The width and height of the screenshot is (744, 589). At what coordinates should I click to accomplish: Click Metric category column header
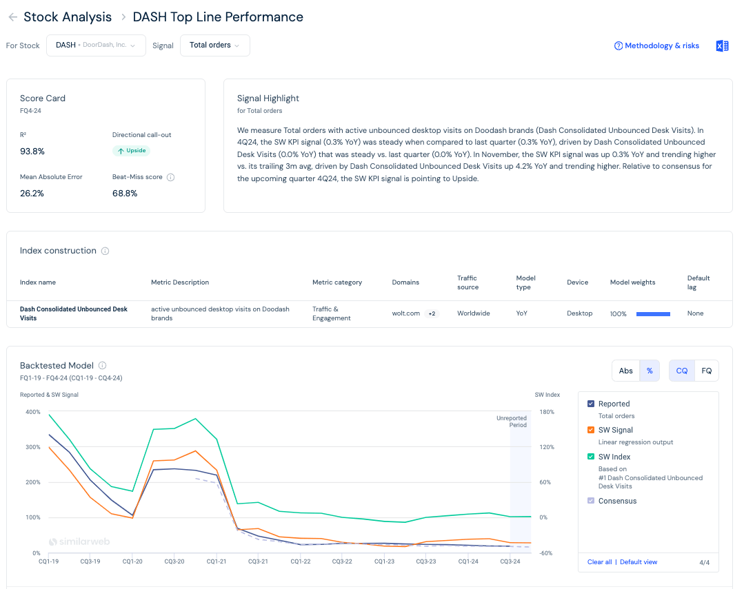point(337,282)
